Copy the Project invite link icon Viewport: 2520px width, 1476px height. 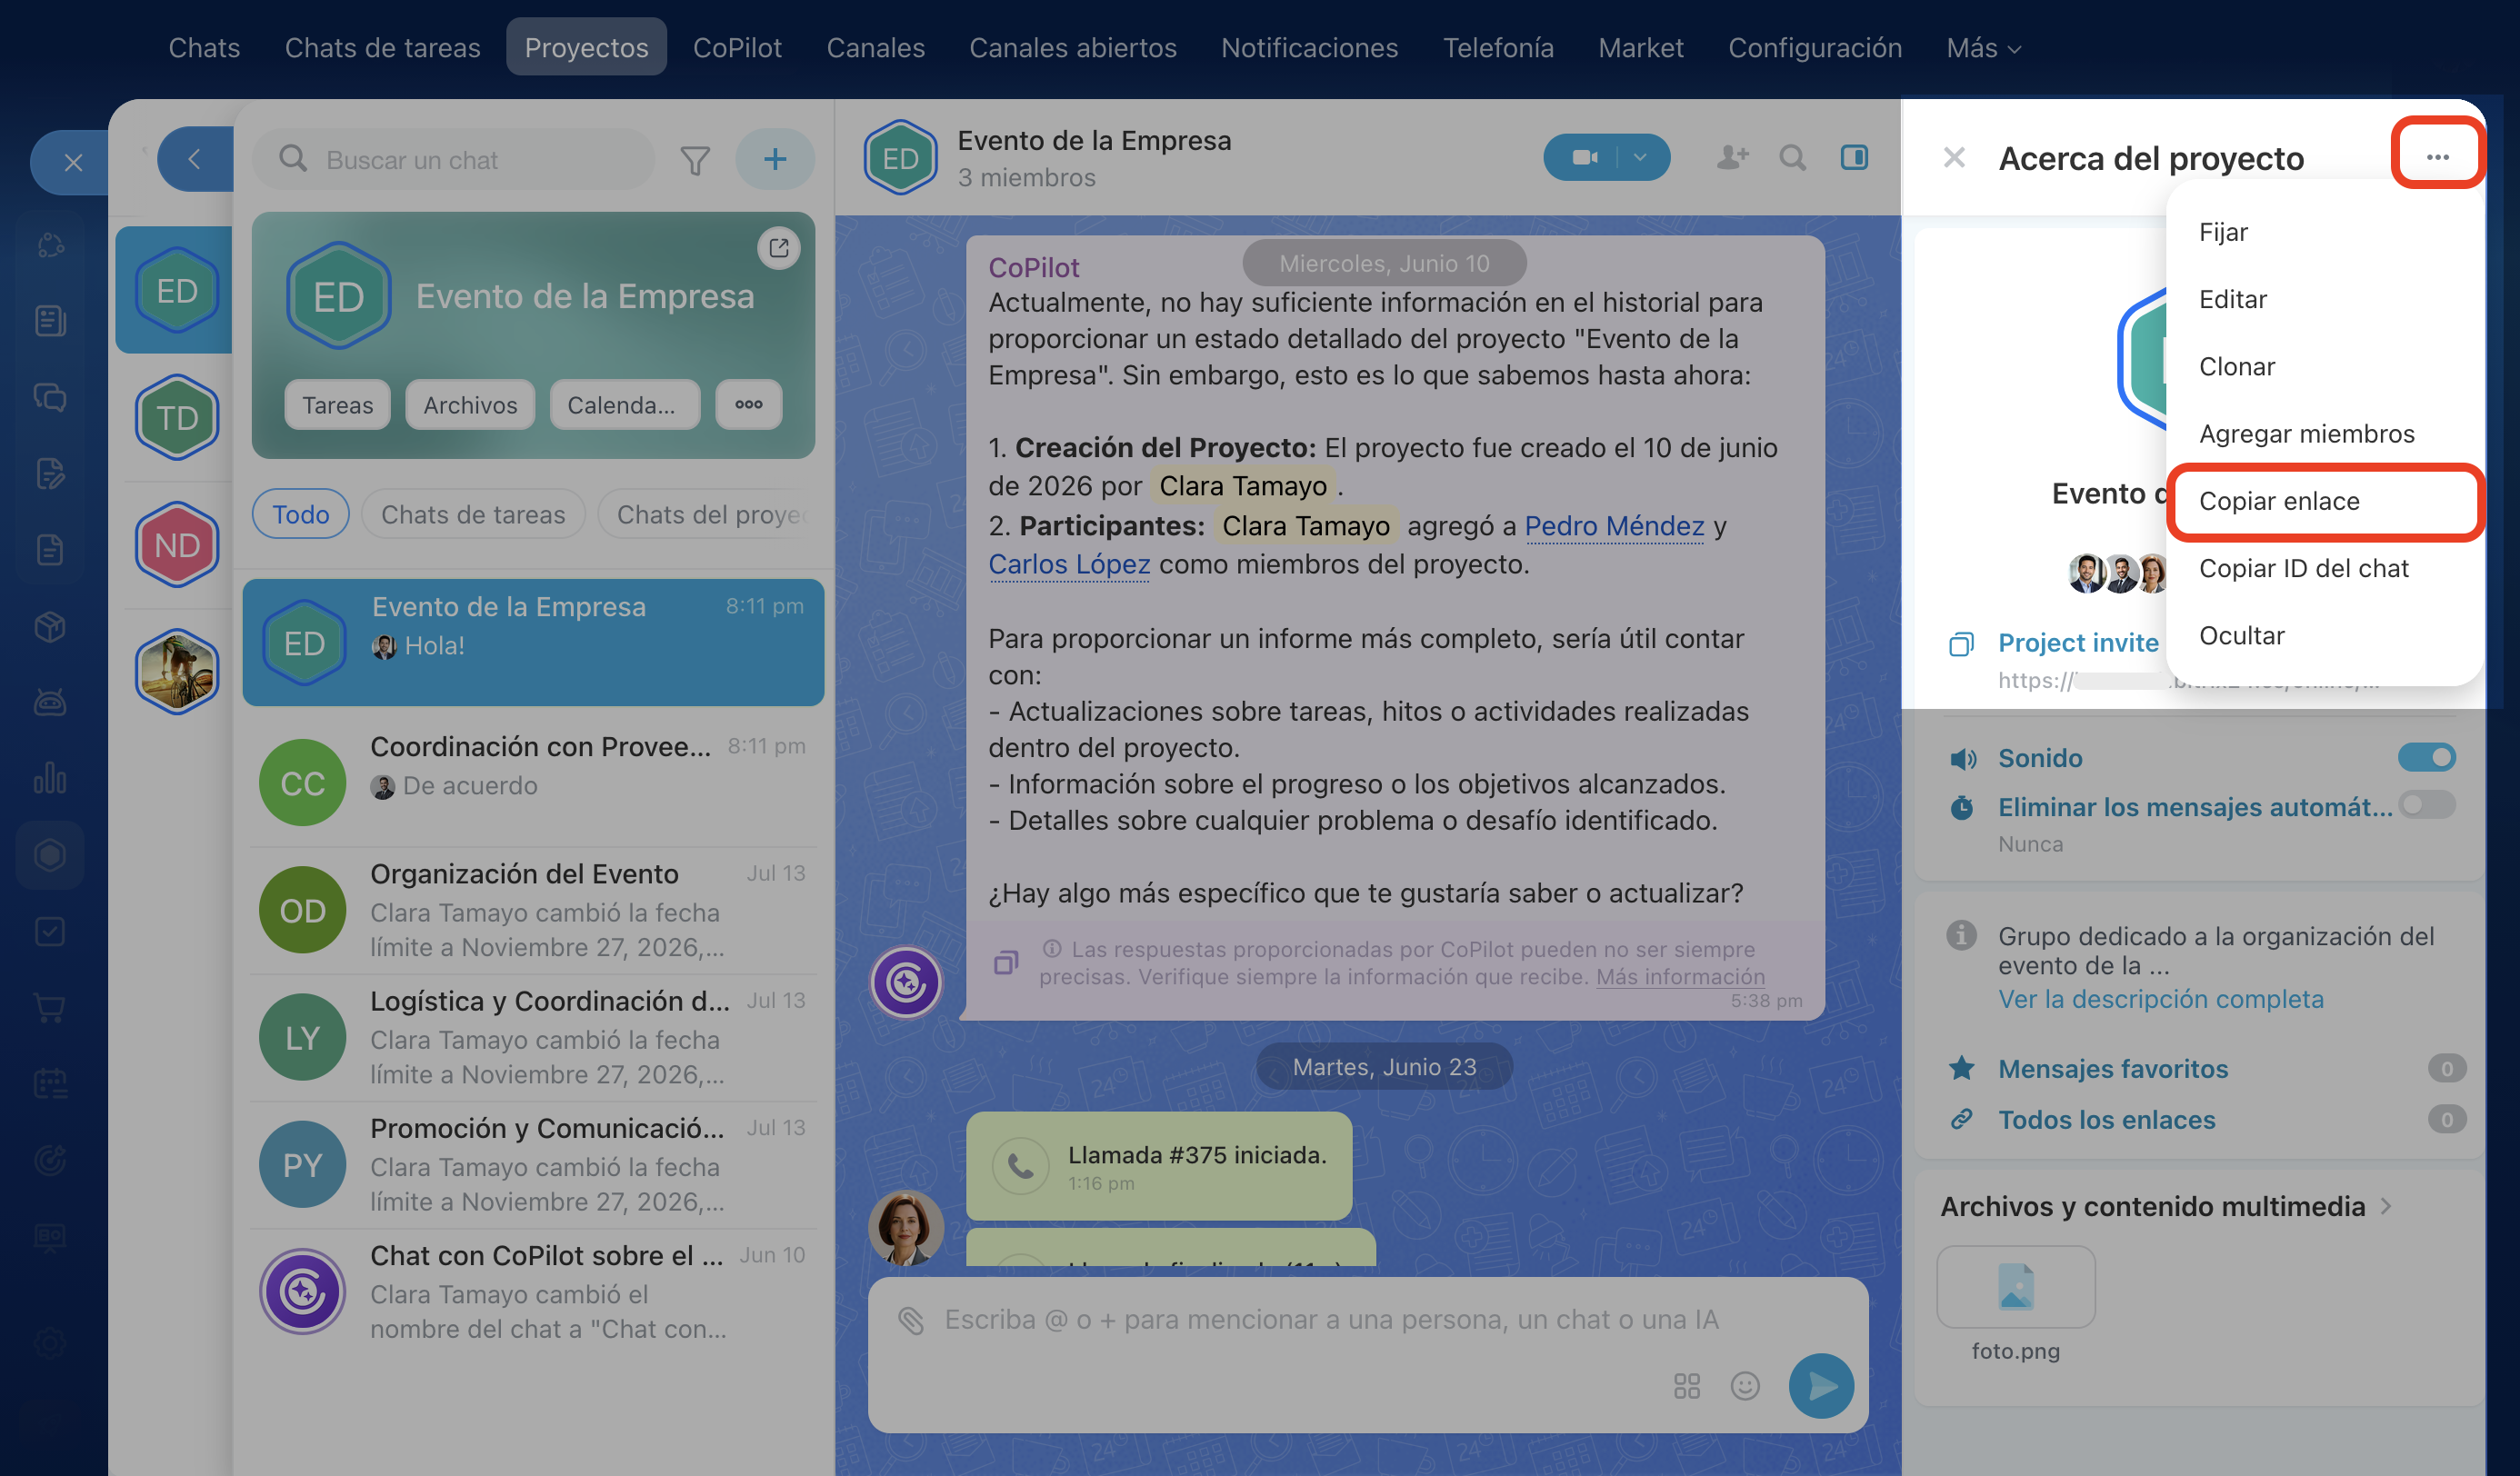pyautogui.click(x=1961, y=644)
